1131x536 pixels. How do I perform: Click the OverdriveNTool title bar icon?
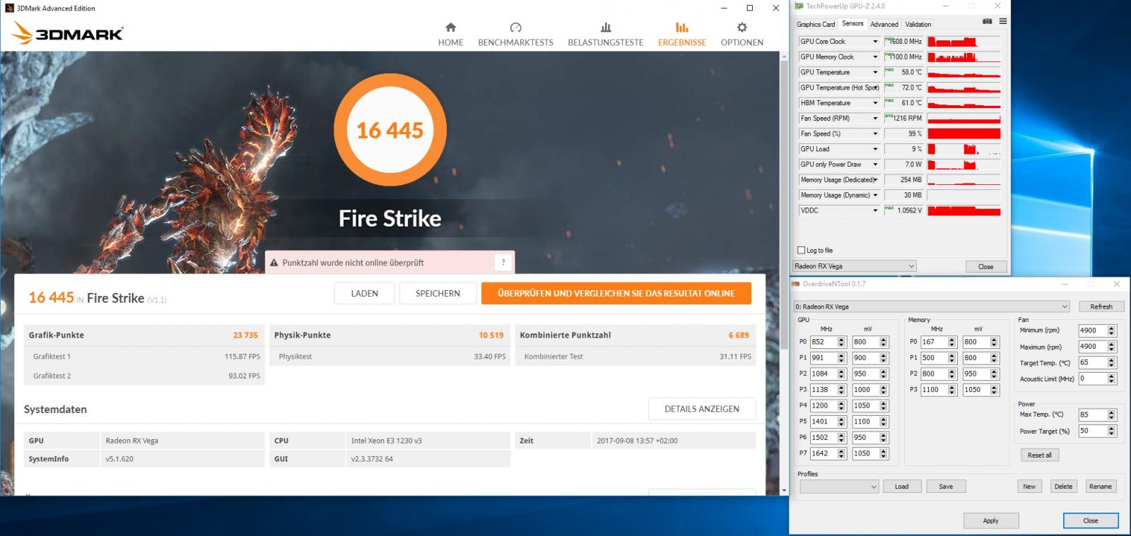click(796, 284)
